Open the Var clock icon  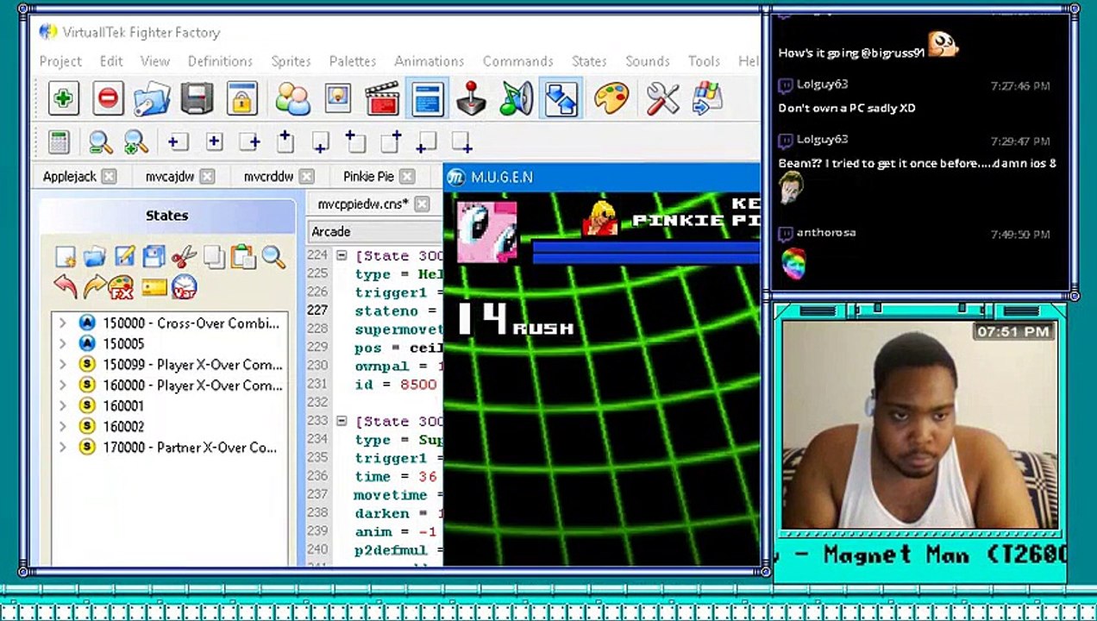click(x=184, y=286)
